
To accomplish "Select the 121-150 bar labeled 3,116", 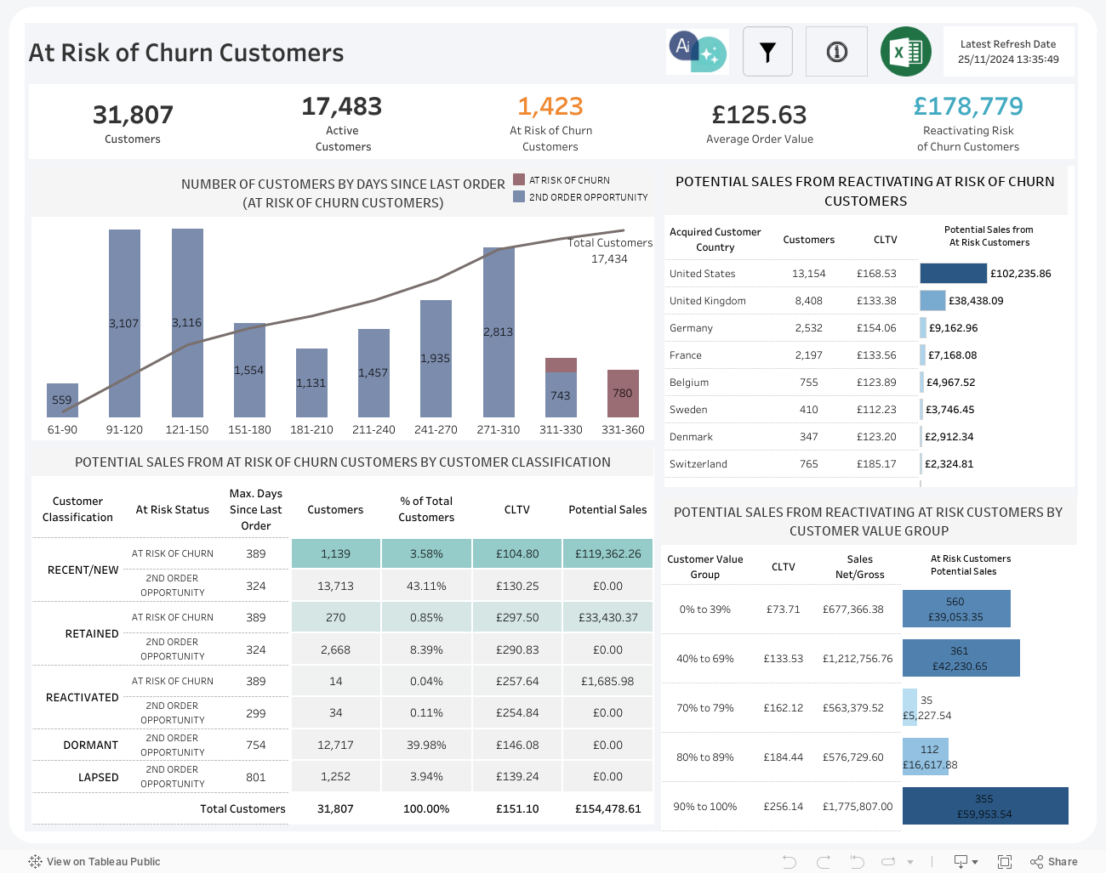I will (x=187, y=323).
